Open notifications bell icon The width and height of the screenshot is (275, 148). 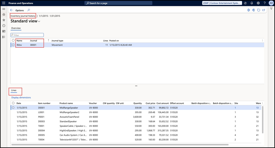pos(252,3)
